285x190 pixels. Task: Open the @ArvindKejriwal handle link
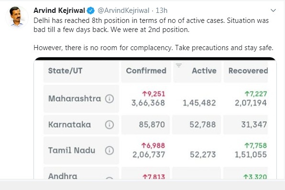click(x=123, y=11)
